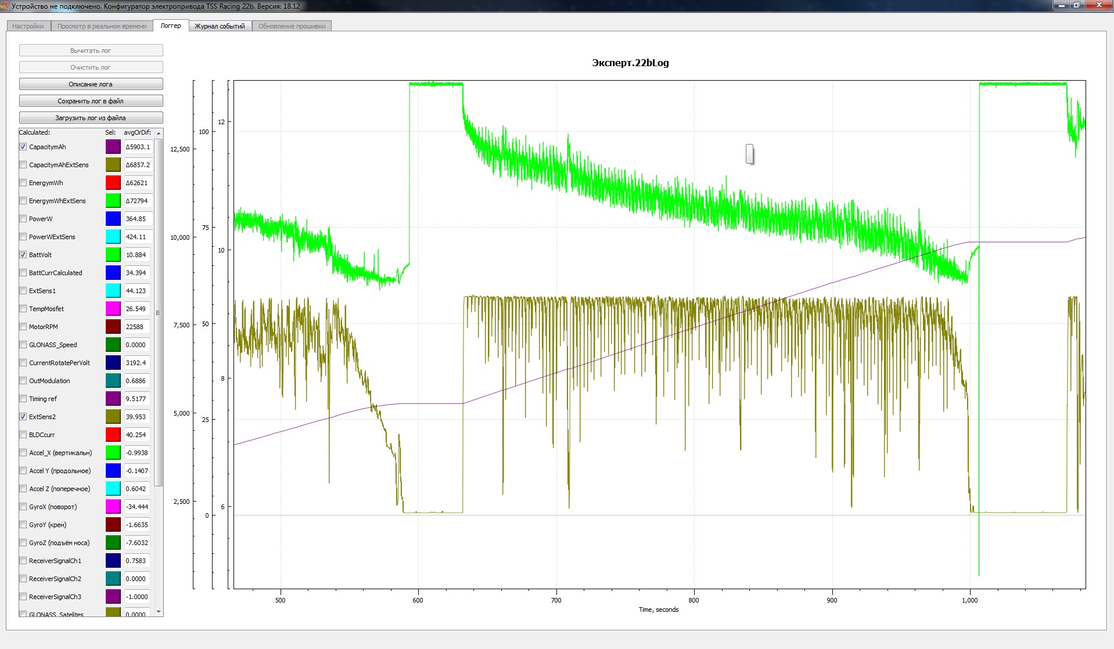Open the Настройки tab
This screenshot has height=649, width=1114.
(x=28, y=26)
